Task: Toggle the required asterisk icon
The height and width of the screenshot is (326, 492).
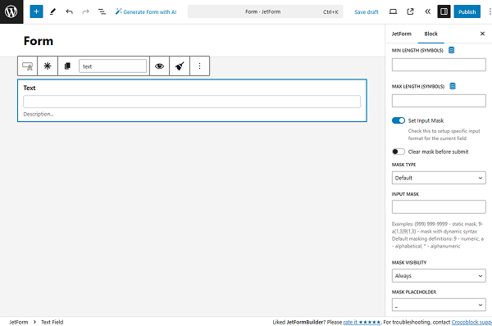Action: click(48, 66)
